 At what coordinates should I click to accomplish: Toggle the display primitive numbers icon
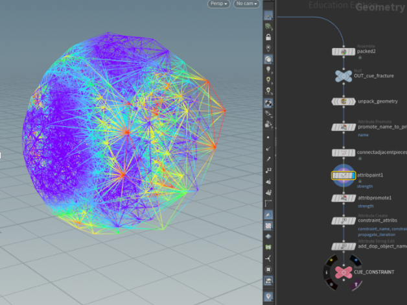click(x=268, y=192)
